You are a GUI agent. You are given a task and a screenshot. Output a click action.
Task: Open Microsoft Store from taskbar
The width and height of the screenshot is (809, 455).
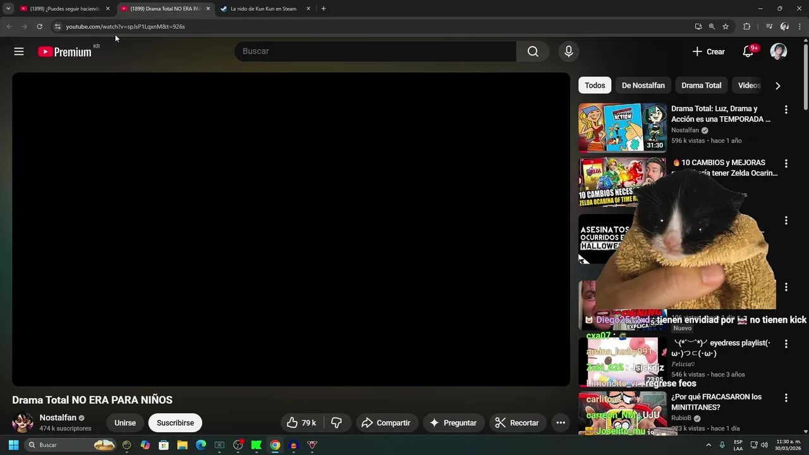pos(164,445)
